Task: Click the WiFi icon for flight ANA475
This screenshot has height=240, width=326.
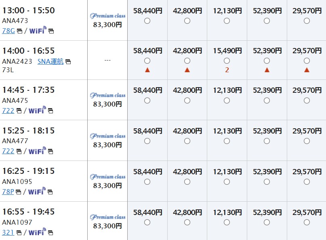Action: tap(38, 110)
